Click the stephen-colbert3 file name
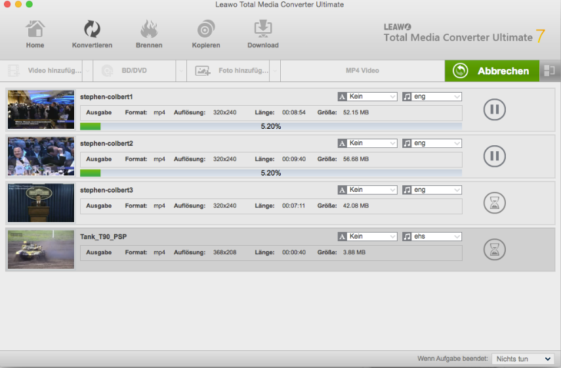 click(106, 190)
